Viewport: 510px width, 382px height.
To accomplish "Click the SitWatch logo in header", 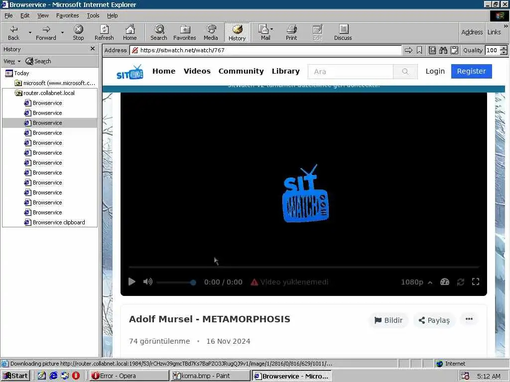I will [130, 72].
